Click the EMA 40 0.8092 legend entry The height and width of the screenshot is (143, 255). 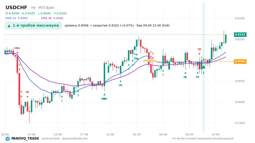pos(52,18)
